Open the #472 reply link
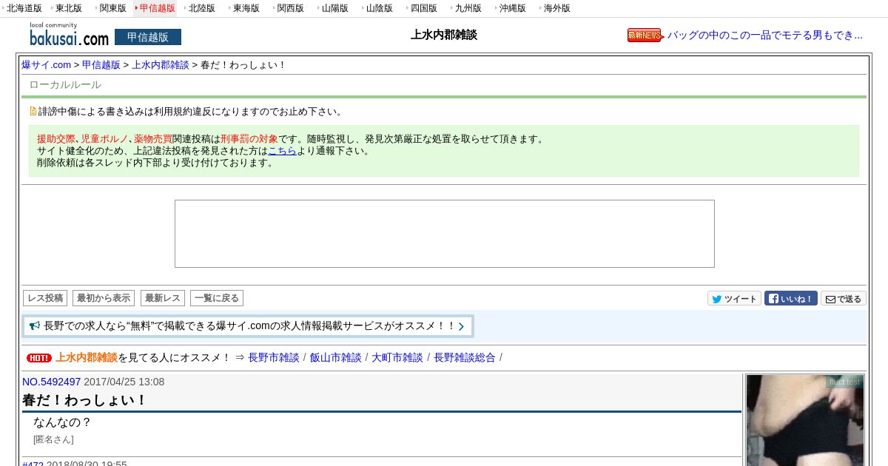888x466 pixels. (33, 464)
